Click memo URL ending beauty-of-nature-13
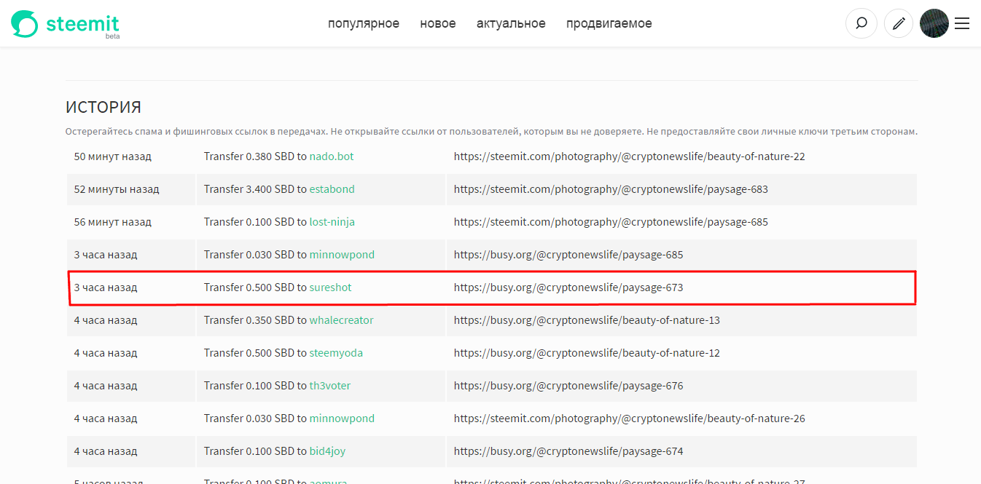Image resolution: width=981 pixels, height=484 pixels. [587, 320]
